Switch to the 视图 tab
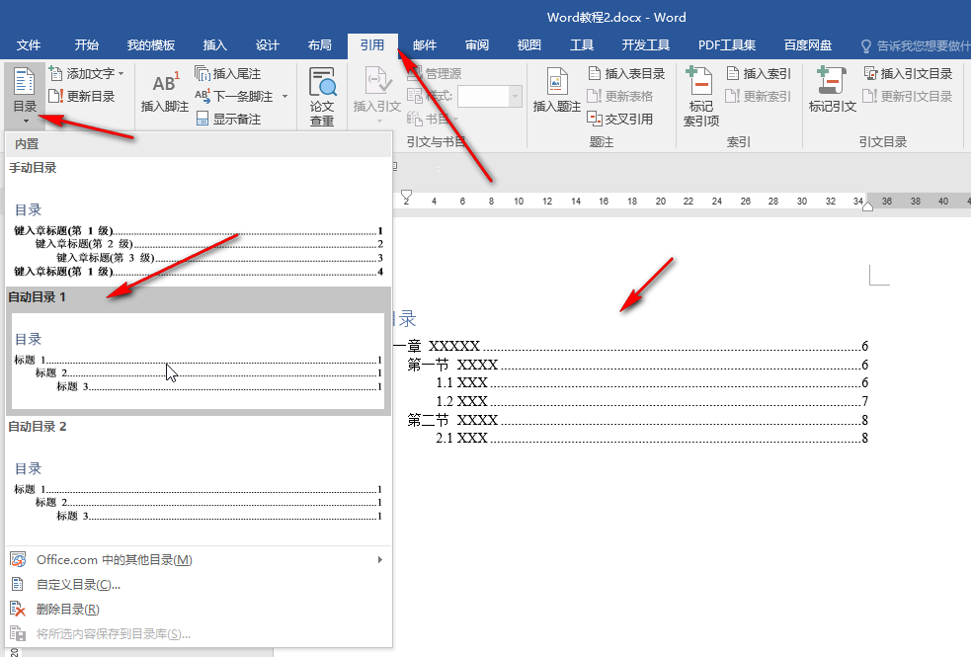The height and width of the screenshot is (657, 971). pyautogui.click(x=529, y=45)
